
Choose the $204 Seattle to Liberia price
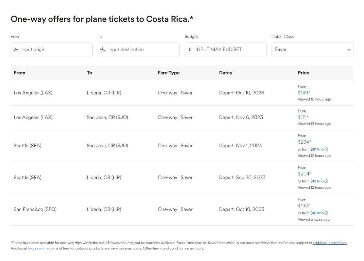[304, 174]
